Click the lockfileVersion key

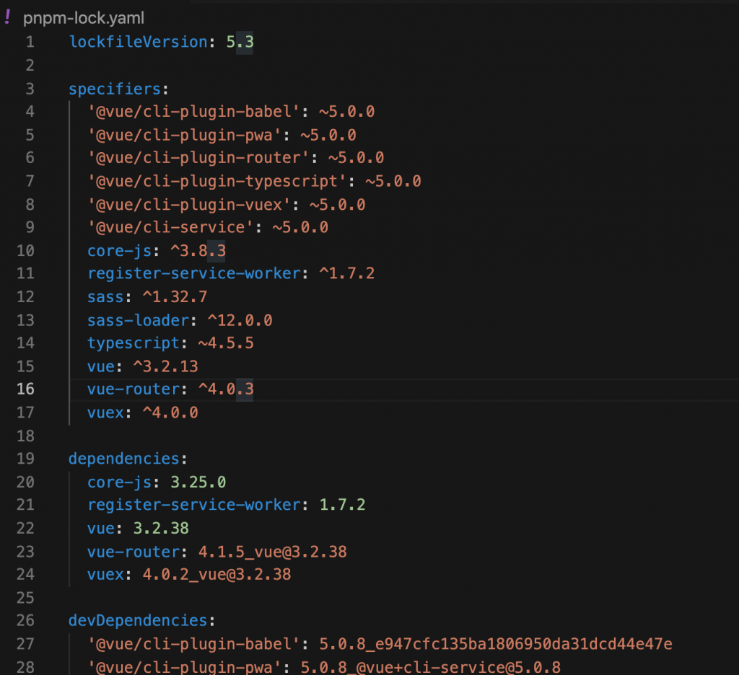click(138, 42)
